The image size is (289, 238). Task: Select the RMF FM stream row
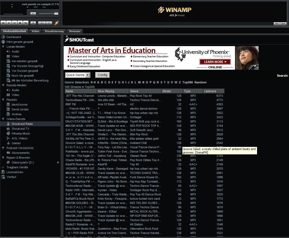coord(144,104)
